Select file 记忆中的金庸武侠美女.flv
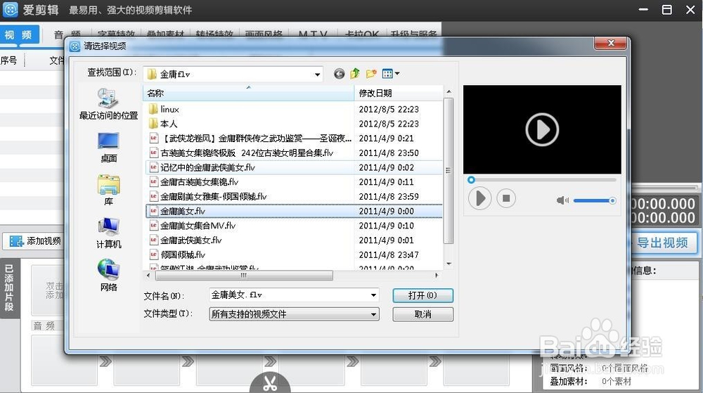Image resolution: width=703 pixels, height=393 pixels. click(x=294, y=167)
